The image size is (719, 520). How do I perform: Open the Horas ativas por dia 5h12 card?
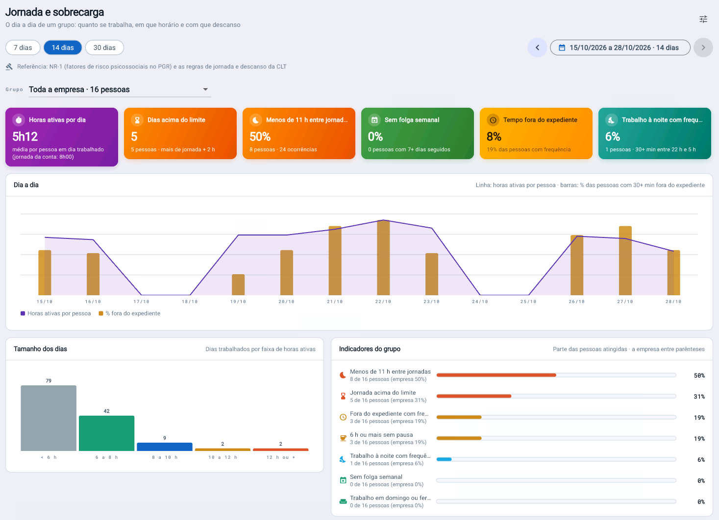coord(62,137)
